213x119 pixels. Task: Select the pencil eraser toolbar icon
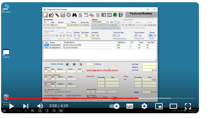[x=57, y=15]
